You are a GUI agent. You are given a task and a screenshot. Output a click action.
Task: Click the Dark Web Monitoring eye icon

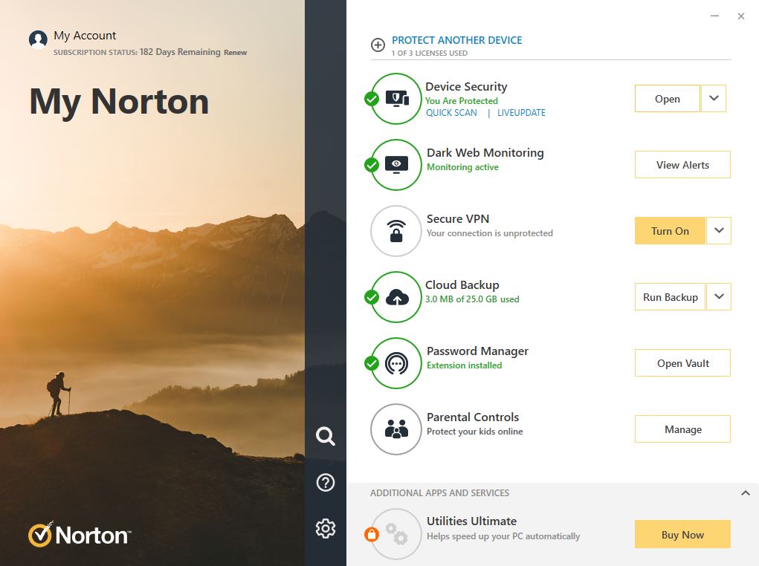point(396,165)
